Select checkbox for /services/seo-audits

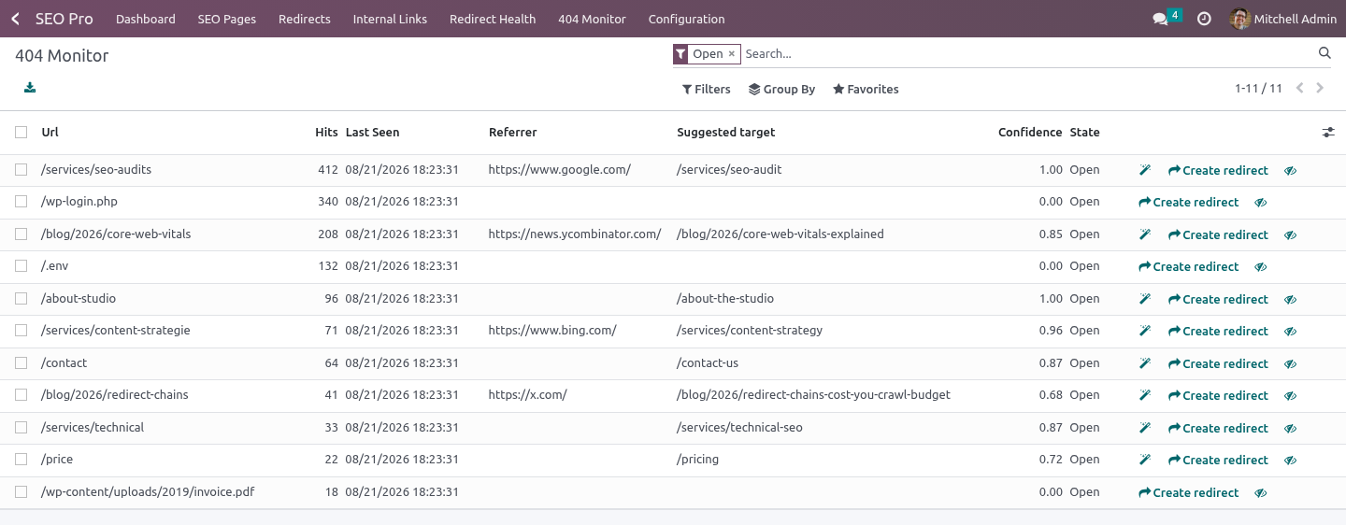click(21, 170)
